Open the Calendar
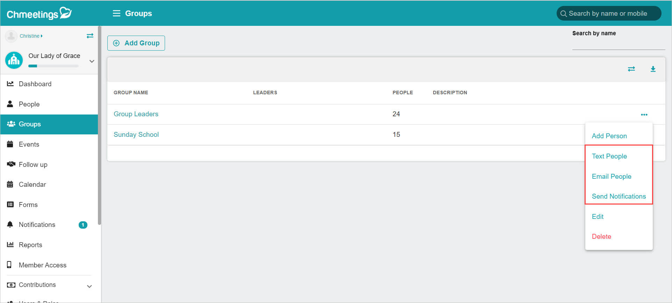Viewport: 672px width, 303px height. [49, 184]
